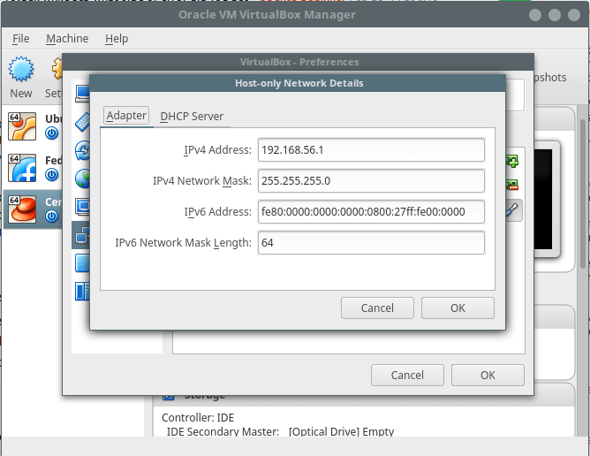
Task: Click into the IPv4 Address field
Action: coord(371,150)
